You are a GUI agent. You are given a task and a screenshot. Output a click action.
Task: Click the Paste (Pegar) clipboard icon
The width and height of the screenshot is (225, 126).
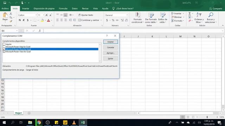[5, 15]
